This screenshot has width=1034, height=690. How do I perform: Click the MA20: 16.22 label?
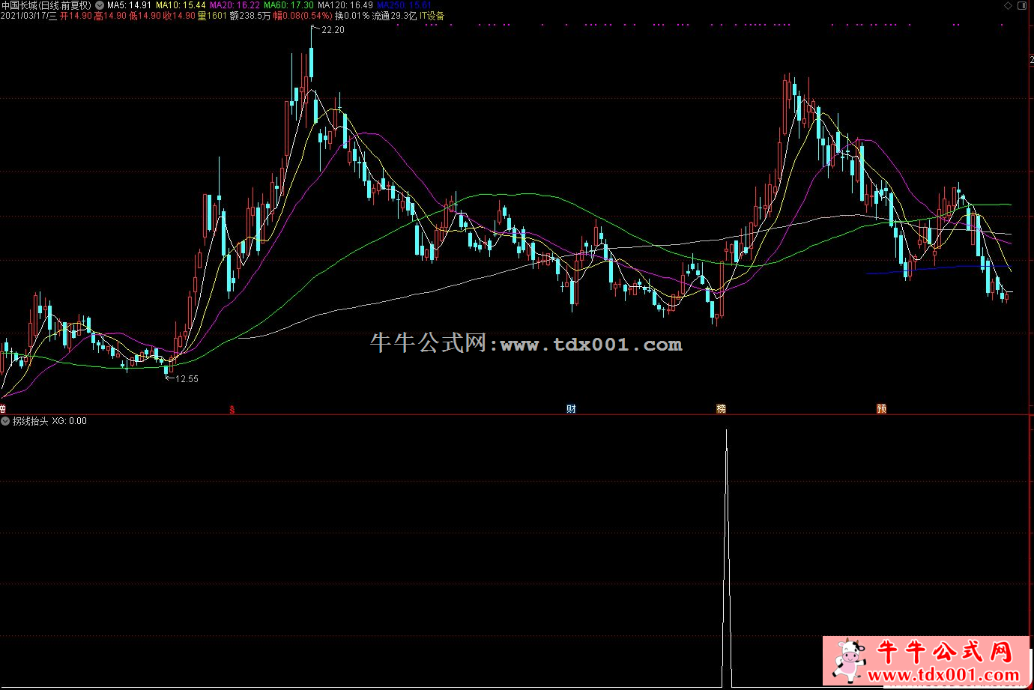pyautogui.click(x=235, y=5)
